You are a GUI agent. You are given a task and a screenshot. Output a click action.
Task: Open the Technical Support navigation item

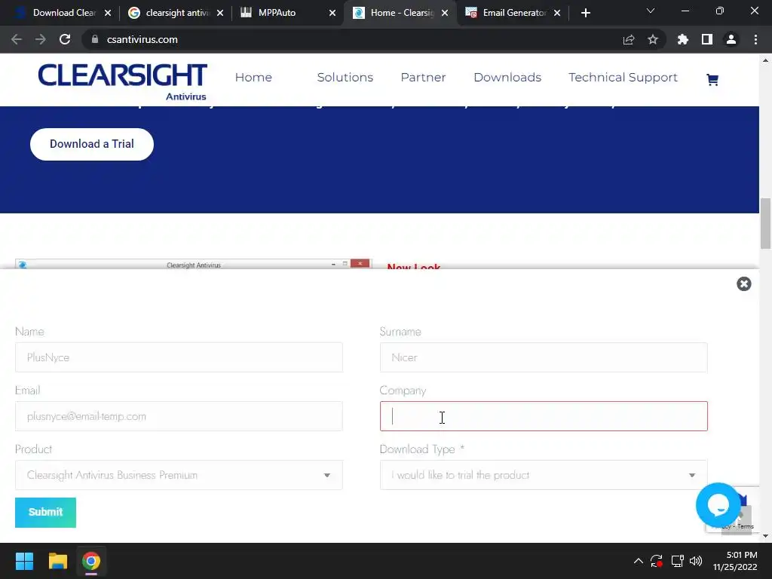pos(623,78)
